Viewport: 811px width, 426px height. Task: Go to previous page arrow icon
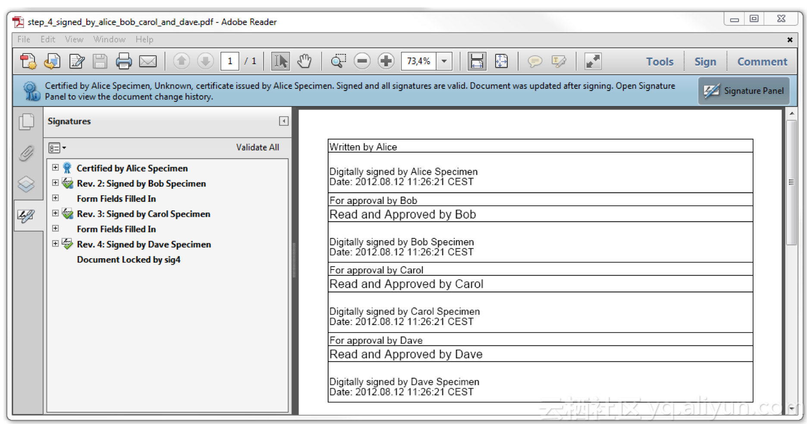coord(182,61)
